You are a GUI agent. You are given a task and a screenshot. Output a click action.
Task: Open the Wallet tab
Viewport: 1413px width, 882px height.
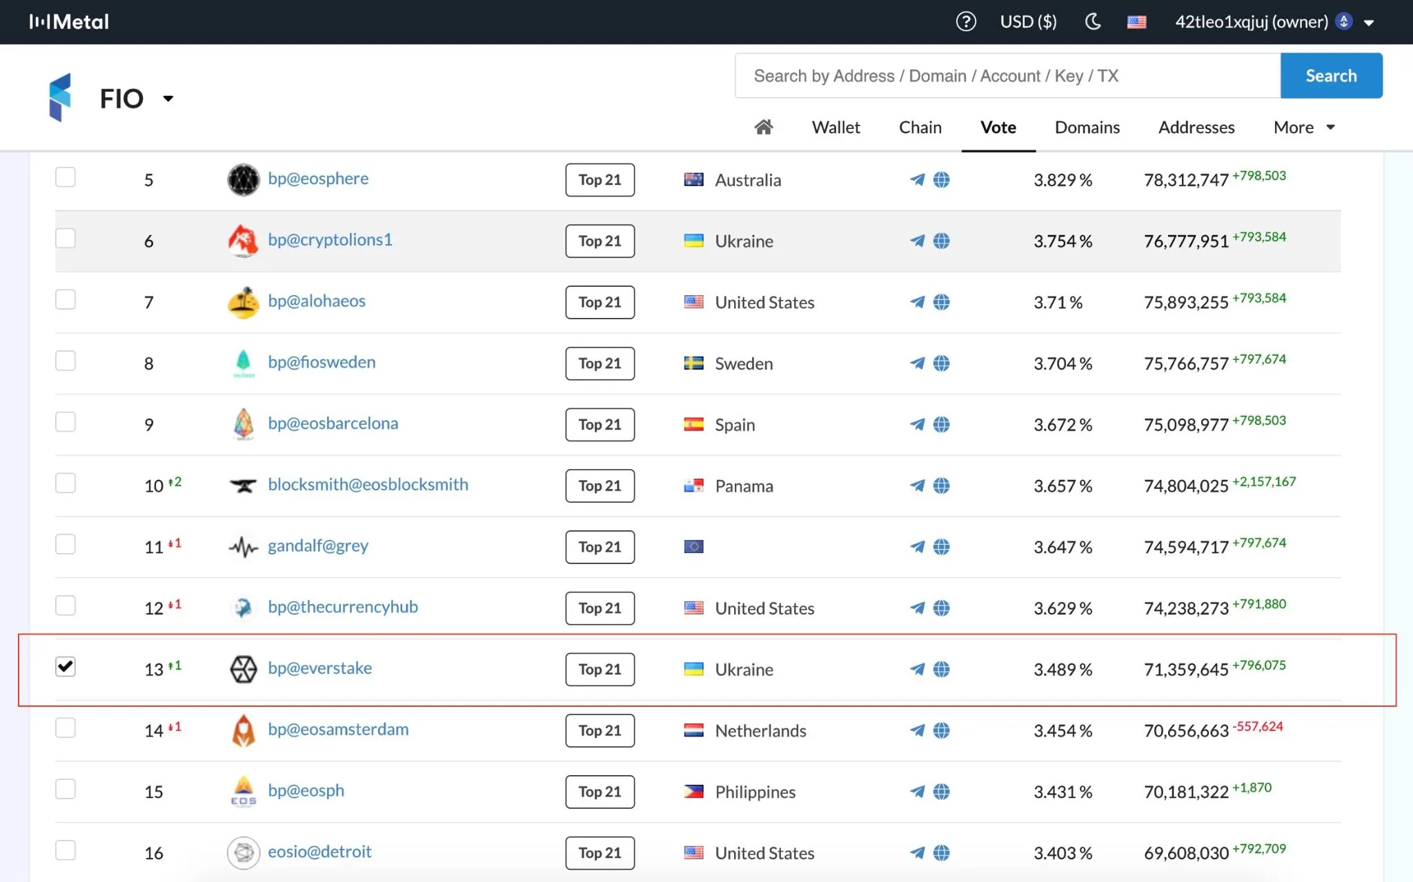pos(836,128)
